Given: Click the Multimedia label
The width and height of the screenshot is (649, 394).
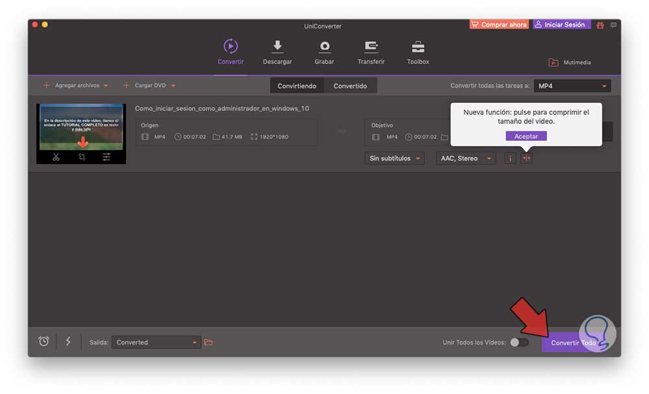Looking at the screenshot, I should 577,62.
